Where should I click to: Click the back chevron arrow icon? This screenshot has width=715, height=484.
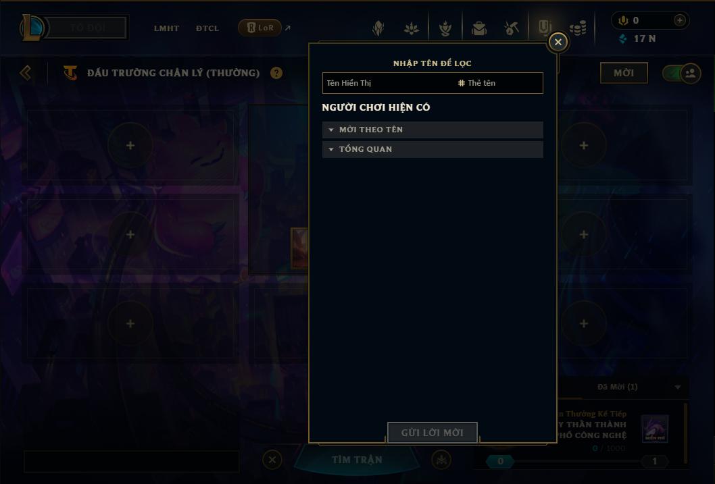26,73
